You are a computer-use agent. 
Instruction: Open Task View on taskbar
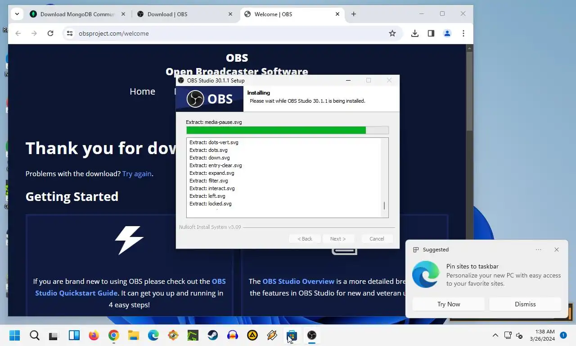(54, 335)
